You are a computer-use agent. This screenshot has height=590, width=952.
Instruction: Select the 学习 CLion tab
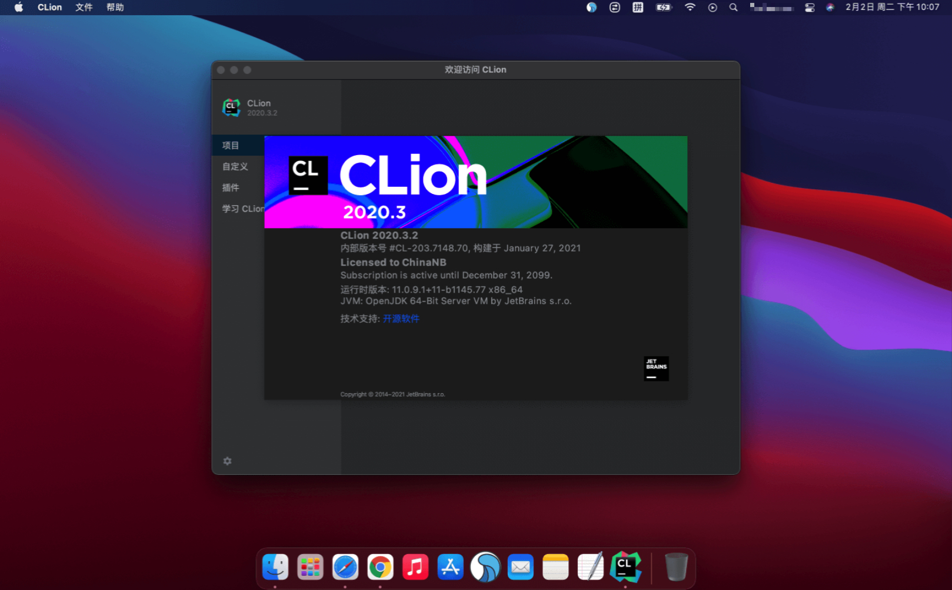pyautogui.click(x=242, y=209)
